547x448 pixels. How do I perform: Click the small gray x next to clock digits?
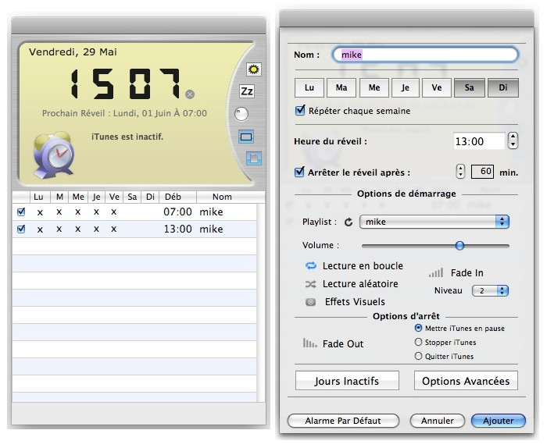190,94
